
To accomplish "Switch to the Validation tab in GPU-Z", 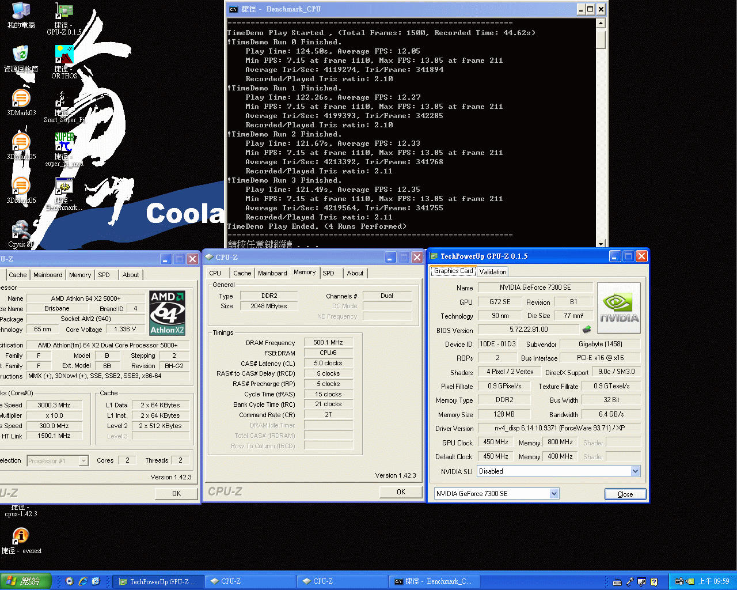I will point(493,271).
